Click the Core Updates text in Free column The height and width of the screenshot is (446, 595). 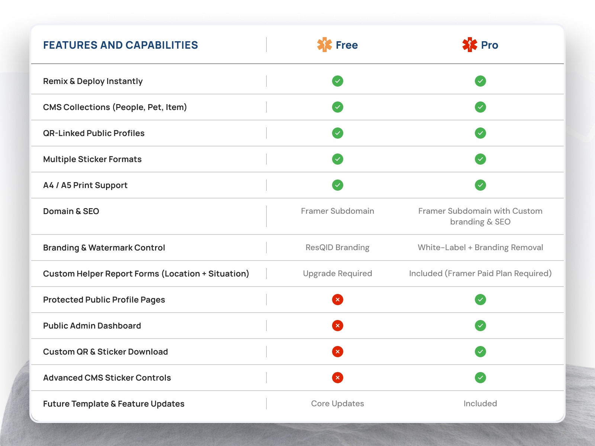pyautogui.click(x=337, y=404)
